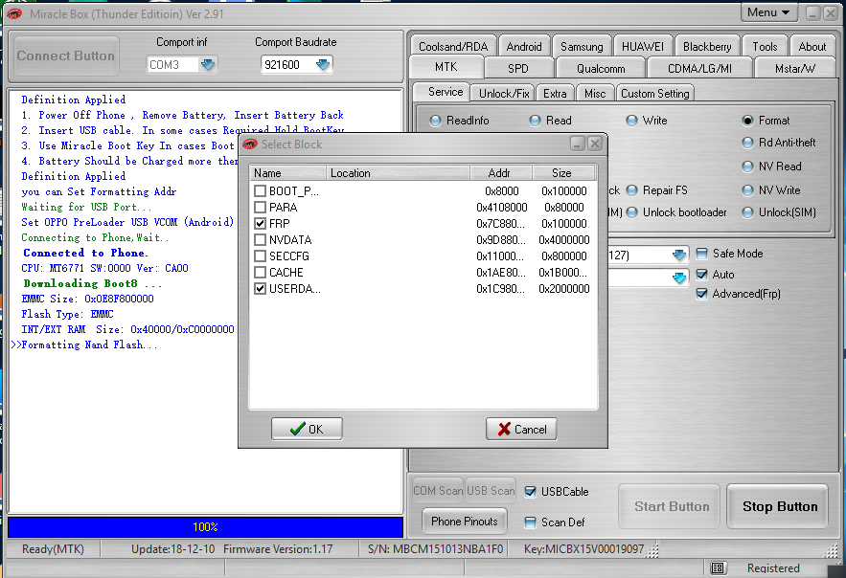Image resolution: width=846 pixels, height=578 pixels.
Task: Click the blue 100% progress bar
Action: (x=205, y=527)
